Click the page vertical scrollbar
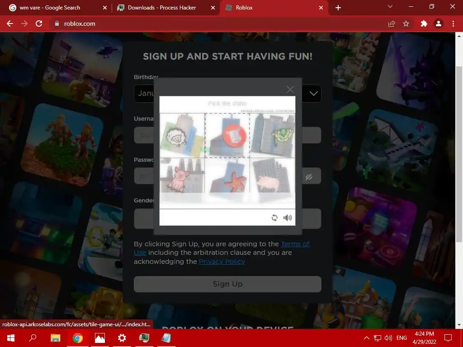463x347 pixels. point(459,154)
